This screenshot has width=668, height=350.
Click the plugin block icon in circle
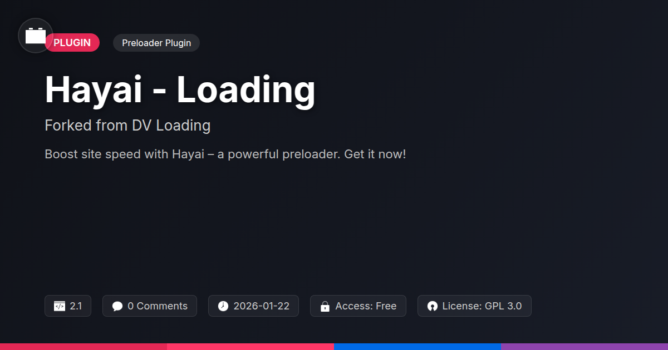tap(36, 36)
